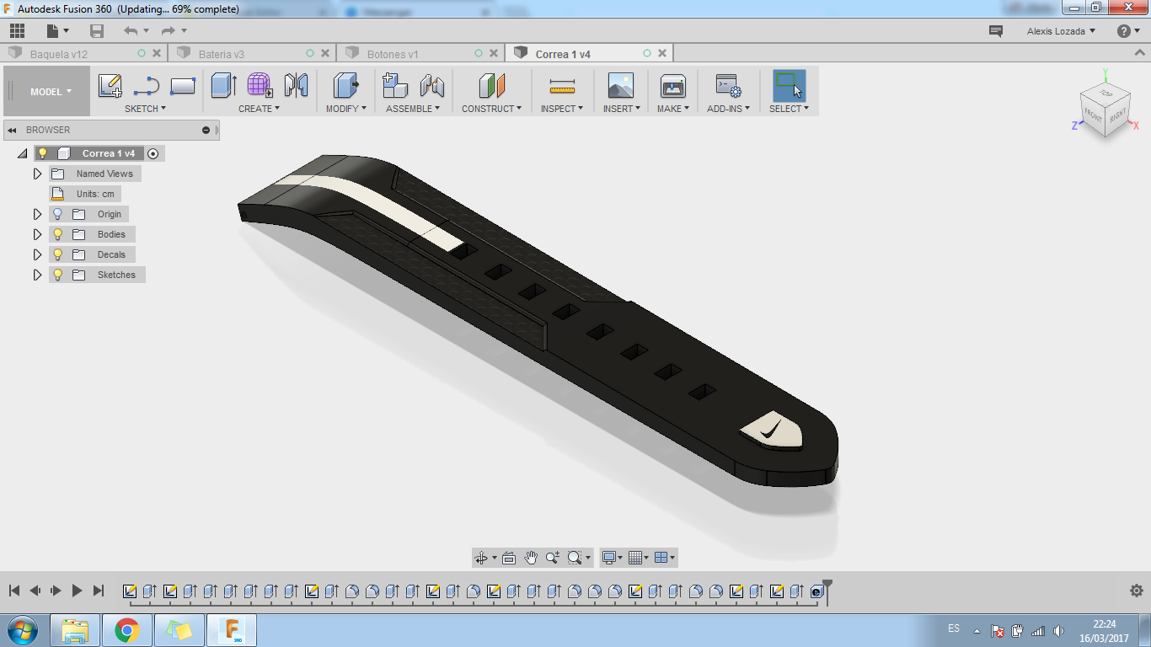
Task: Open the Help question mark icon
Action: click(1124, 31)
